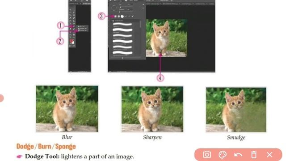Image resolution: width=286 pixels, height=161 pixels.
Task: Undo the last annotation with the arrow icon
Action: point(238,155)
